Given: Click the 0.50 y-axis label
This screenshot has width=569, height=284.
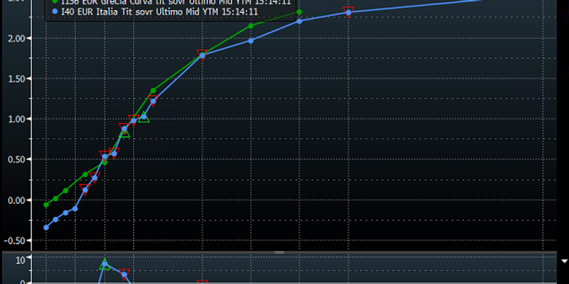Looking at the screenshot, I should point(16,159).
